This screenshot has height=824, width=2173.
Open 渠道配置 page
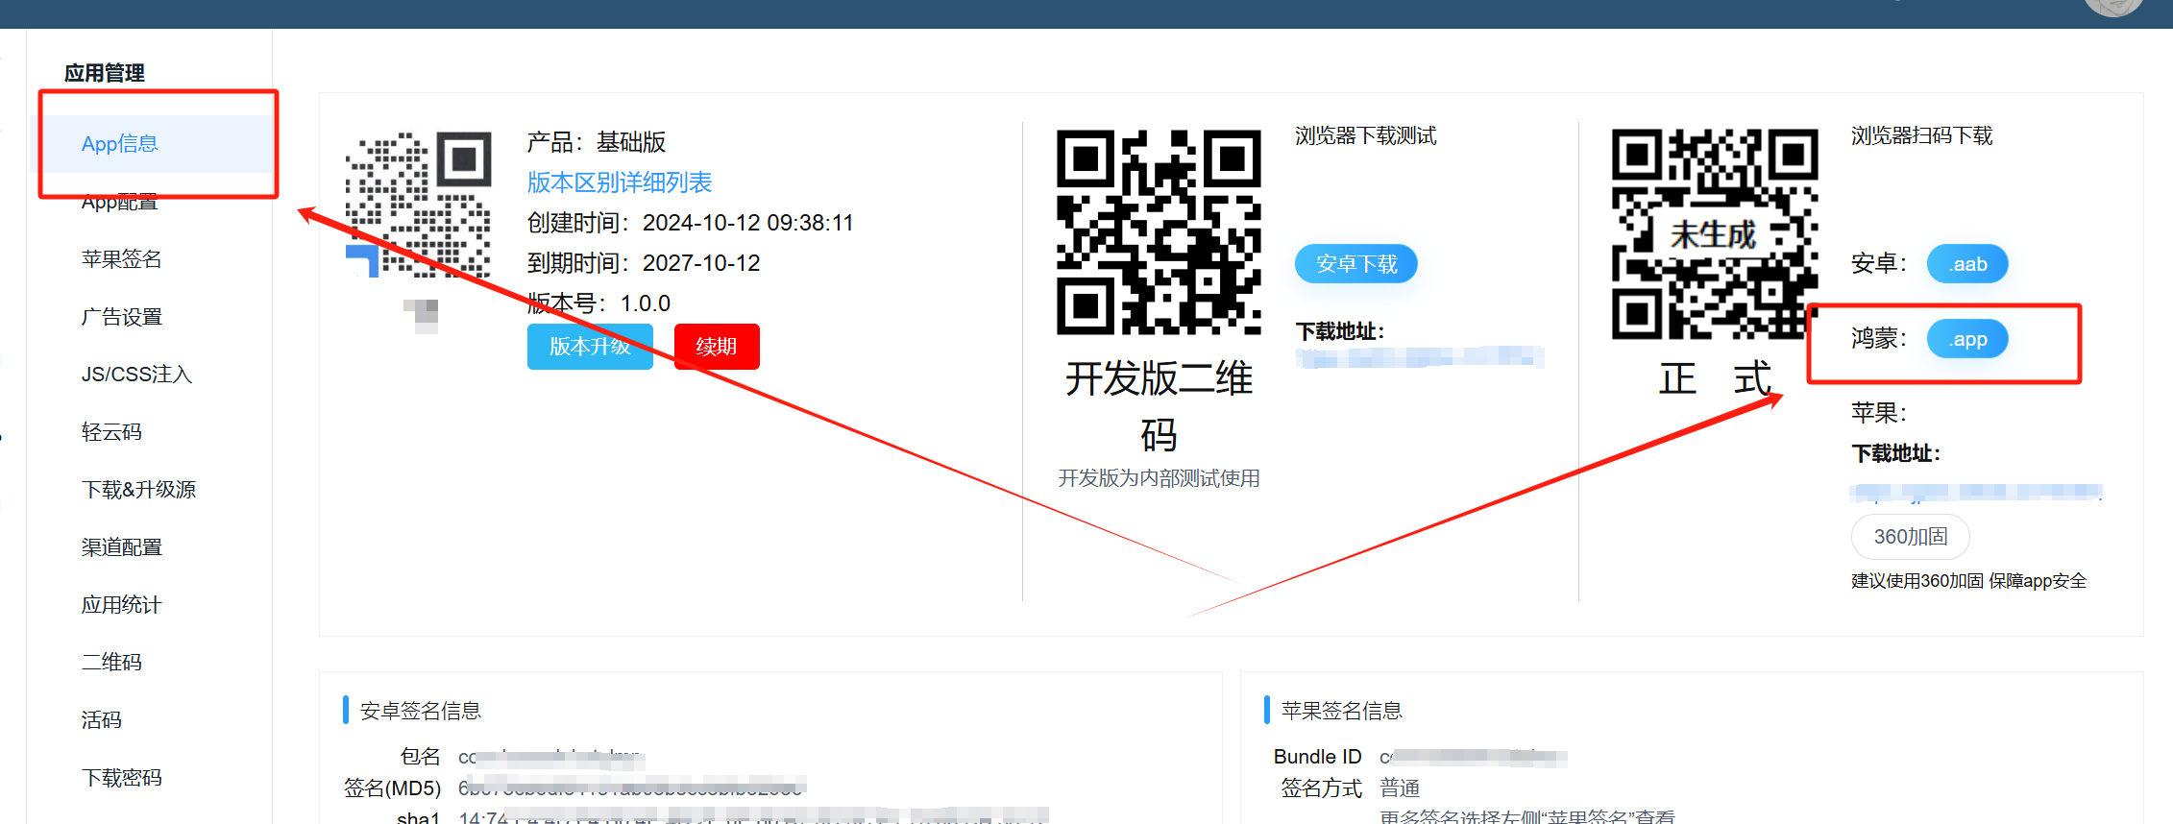pos(121,547)
